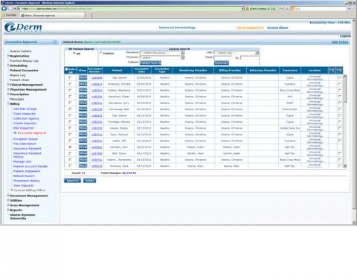Click the Add Ticket link
The height and width of the screenshot is (279, 357).
click(x=340, y=42)
